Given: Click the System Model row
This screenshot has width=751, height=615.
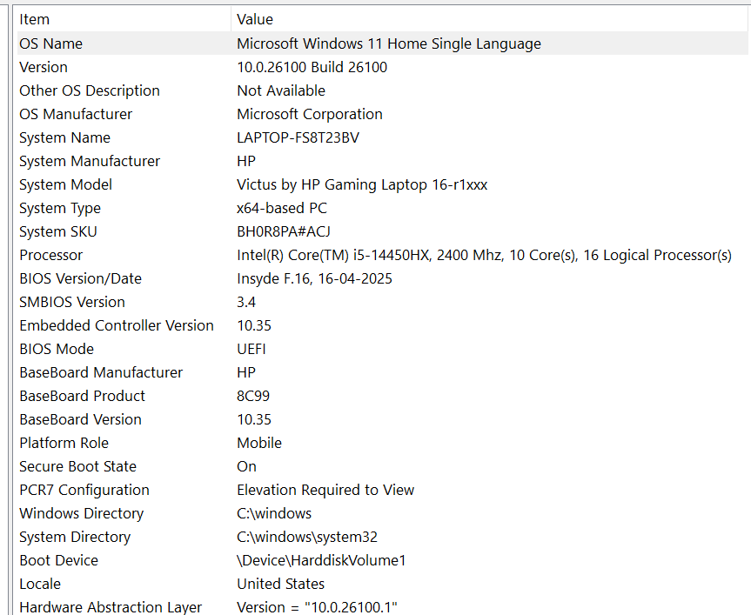Looking at the screenshot, I should tap(65, 184).
